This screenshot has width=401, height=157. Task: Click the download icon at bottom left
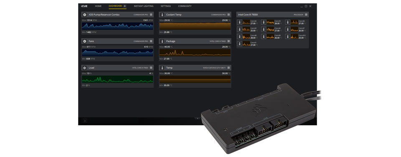(x=85, y=121)
